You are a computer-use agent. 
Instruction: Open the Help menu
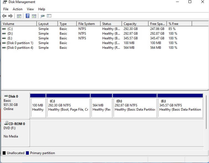pyautogui.click(x=42, y=9)
